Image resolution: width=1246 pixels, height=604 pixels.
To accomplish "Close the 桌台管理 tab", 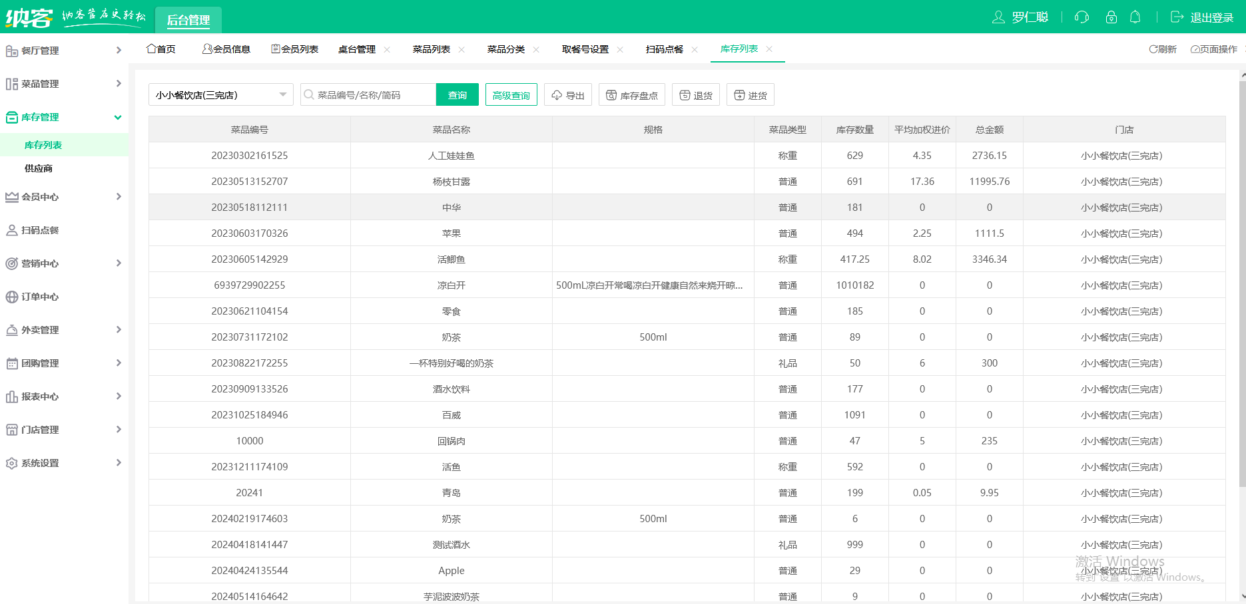I will (x=387, y=50).
